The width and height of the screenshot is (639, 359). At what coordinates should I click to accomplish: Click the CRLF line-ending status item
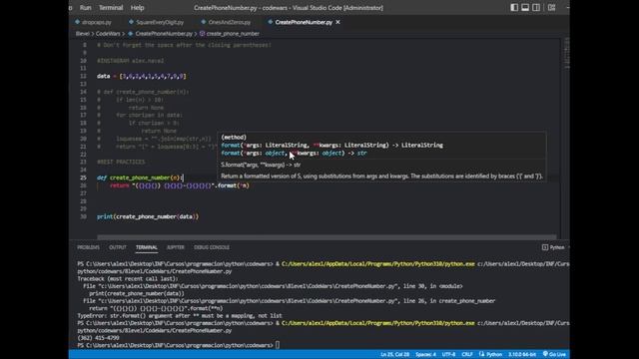point(467,355)
